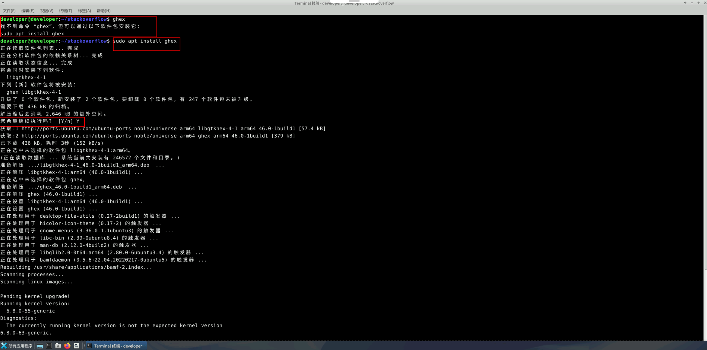This screenshot has width=707, height=350.
Task: Open the 编辑(E) menu
Action: pyautogui.click(x=28, y=11)
